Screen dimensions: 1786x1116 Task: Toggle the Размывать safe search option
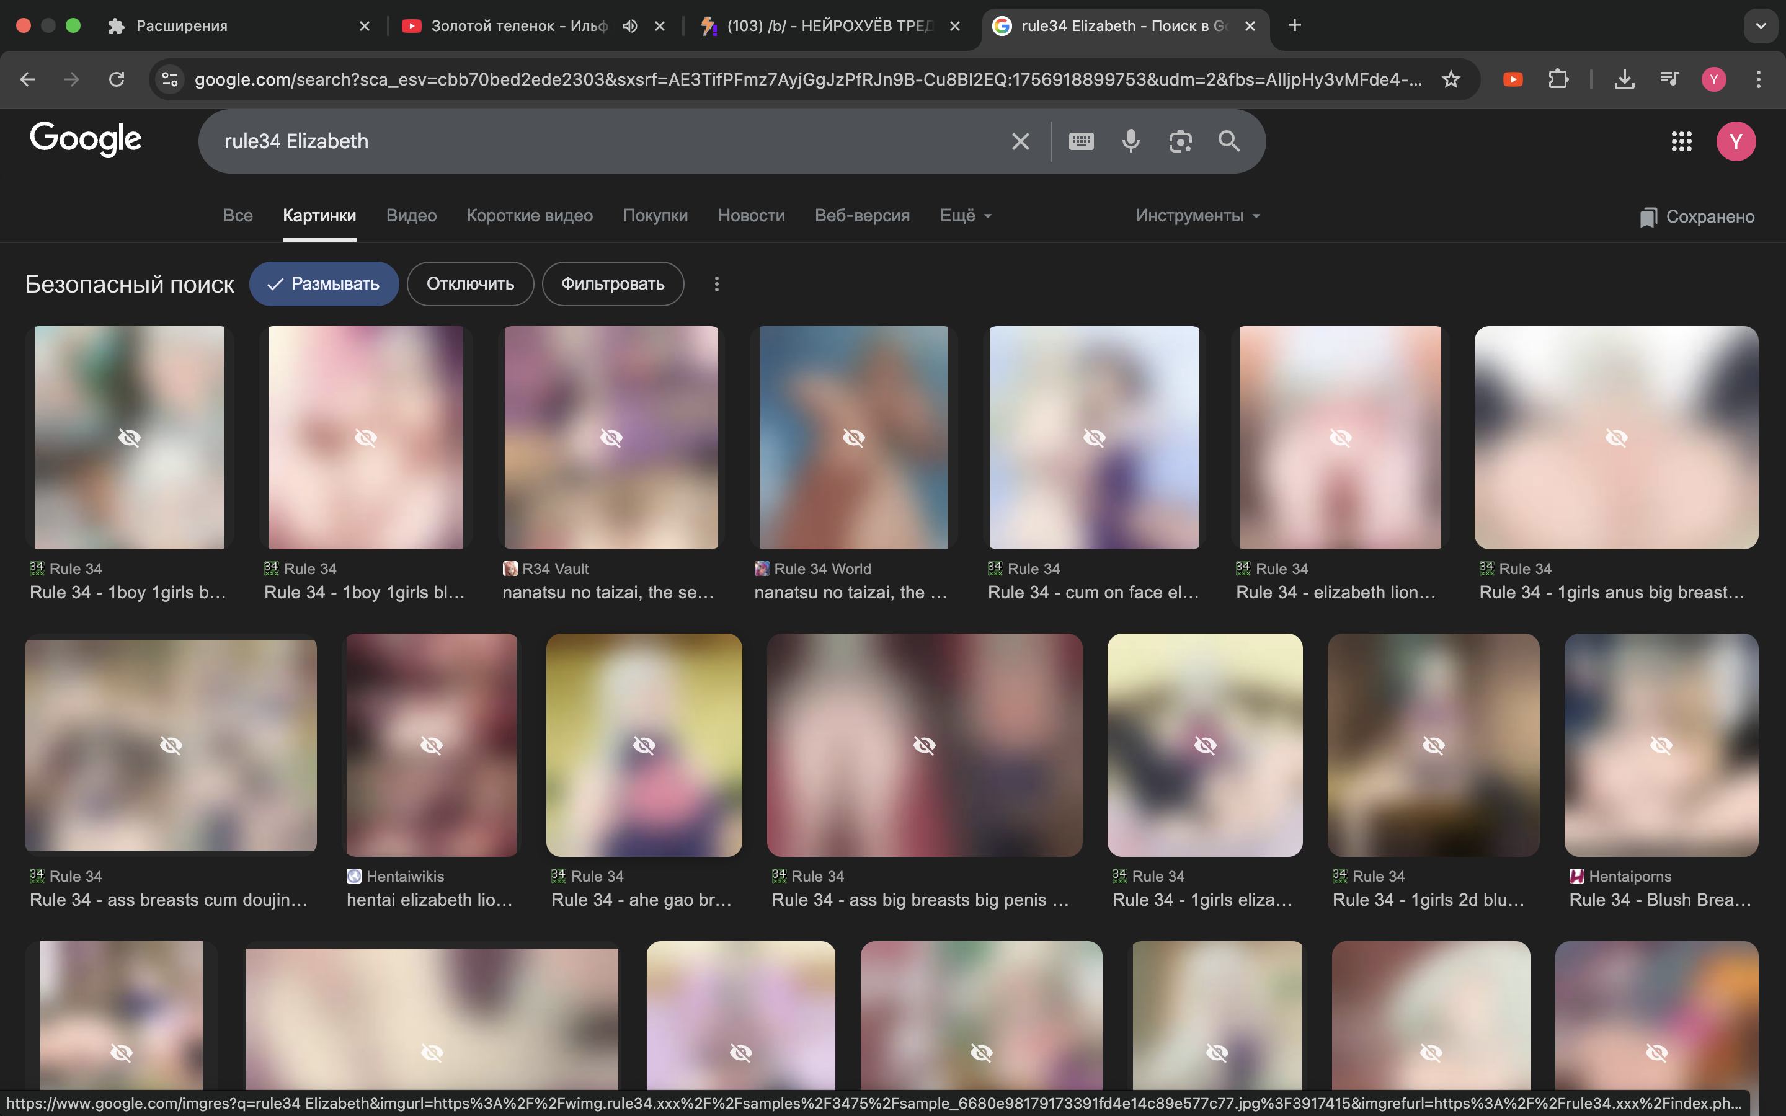coord(324,284)
